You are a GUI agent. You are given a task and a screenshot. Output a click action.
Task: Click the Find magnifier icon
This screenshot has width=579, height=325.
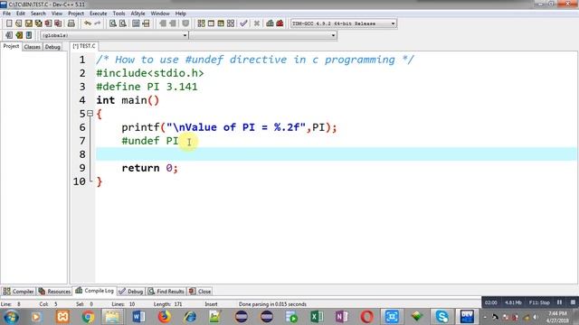[113, 23]
